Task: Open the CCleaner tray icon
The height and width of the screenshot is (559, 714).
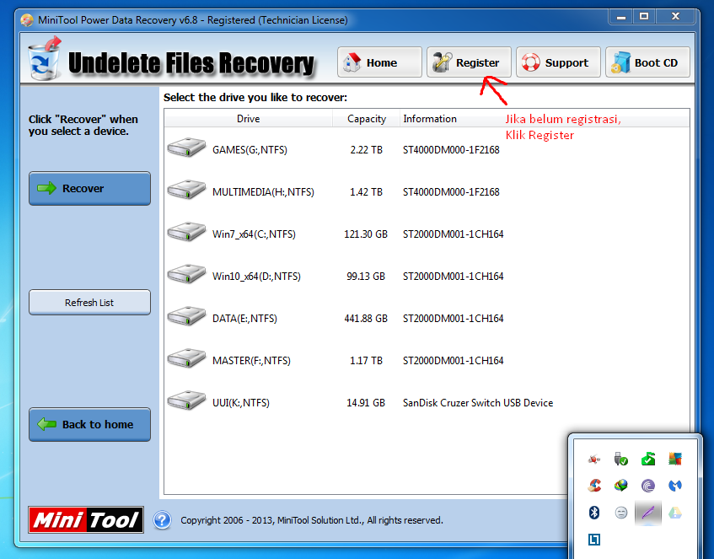Action: point(593,486)
